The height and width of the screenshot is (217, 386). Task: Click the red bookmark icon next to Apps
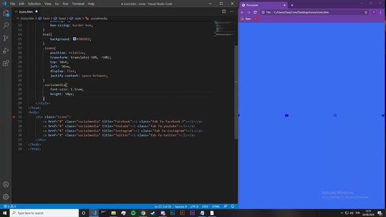(x=256, y=19)
